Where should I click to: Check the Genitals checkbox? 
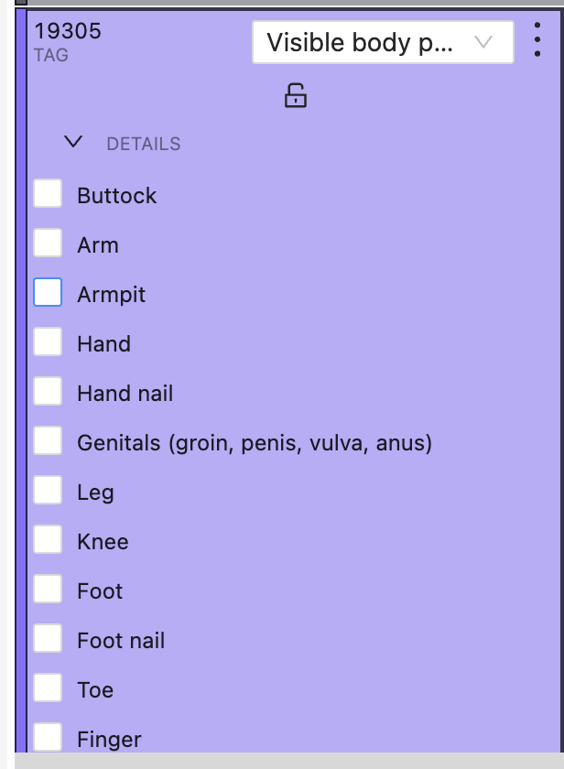point(48,441)
